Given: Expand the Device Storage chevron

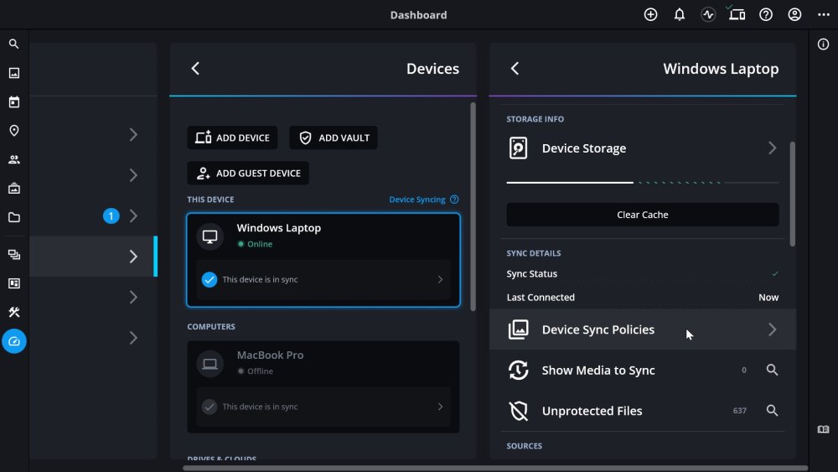Looking at the screenshot, I should tap(772, 148).
